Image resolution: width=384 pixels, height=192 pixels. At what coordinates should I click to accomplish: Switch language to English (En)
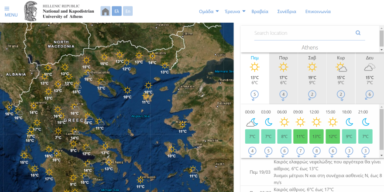[x=127, y=11]
